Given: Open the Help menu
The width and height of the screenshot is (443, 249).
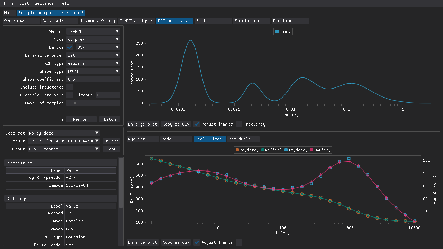Looking at the screenshot, I should 64,3.
